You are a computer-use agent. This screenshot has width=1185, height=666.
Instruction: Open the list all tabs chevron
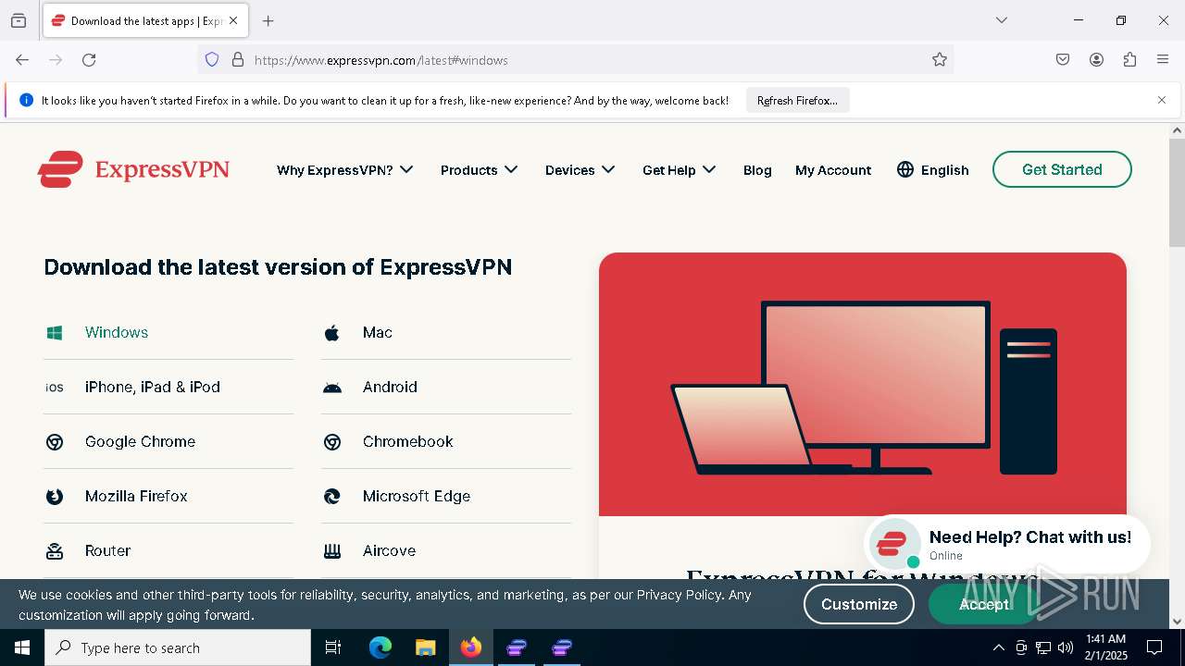(1002, 20)
